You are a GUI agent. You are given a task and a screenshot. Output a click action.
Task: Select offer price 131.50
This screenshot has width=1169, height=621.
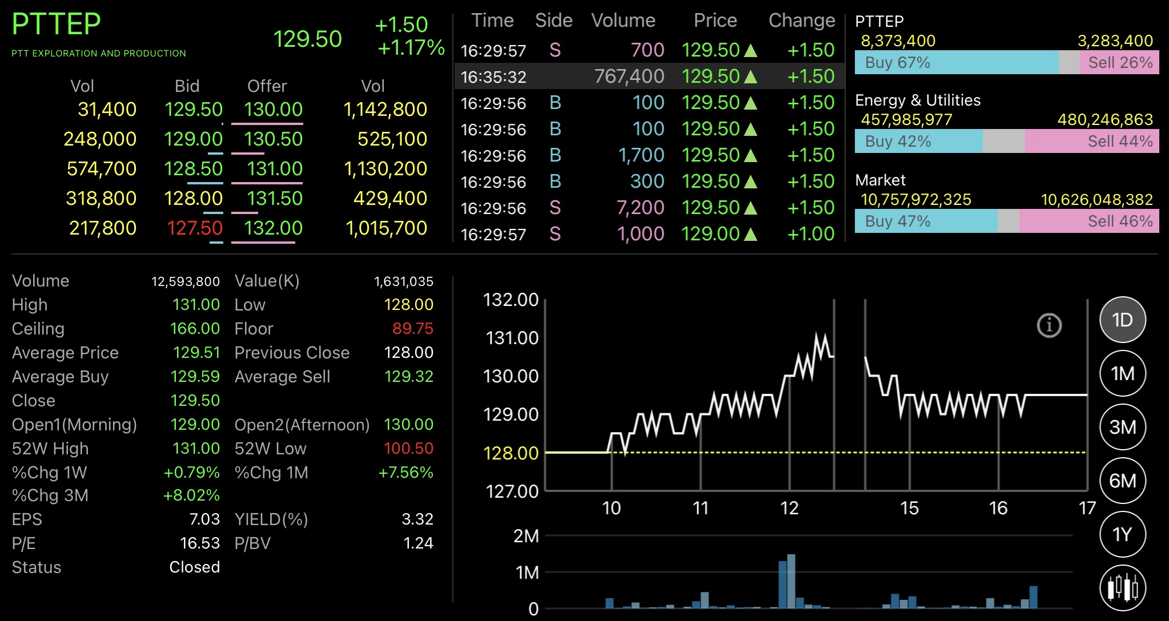(x=274, y=198)
